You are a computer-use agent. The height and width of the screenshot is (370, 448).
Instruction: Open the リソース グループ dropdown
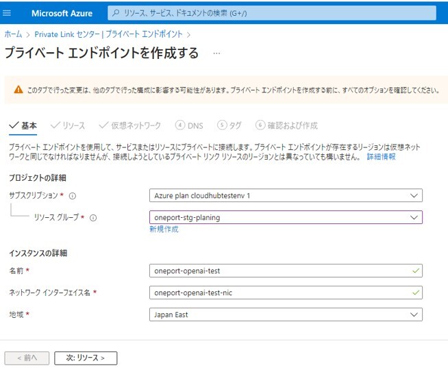tap(286, 217)
